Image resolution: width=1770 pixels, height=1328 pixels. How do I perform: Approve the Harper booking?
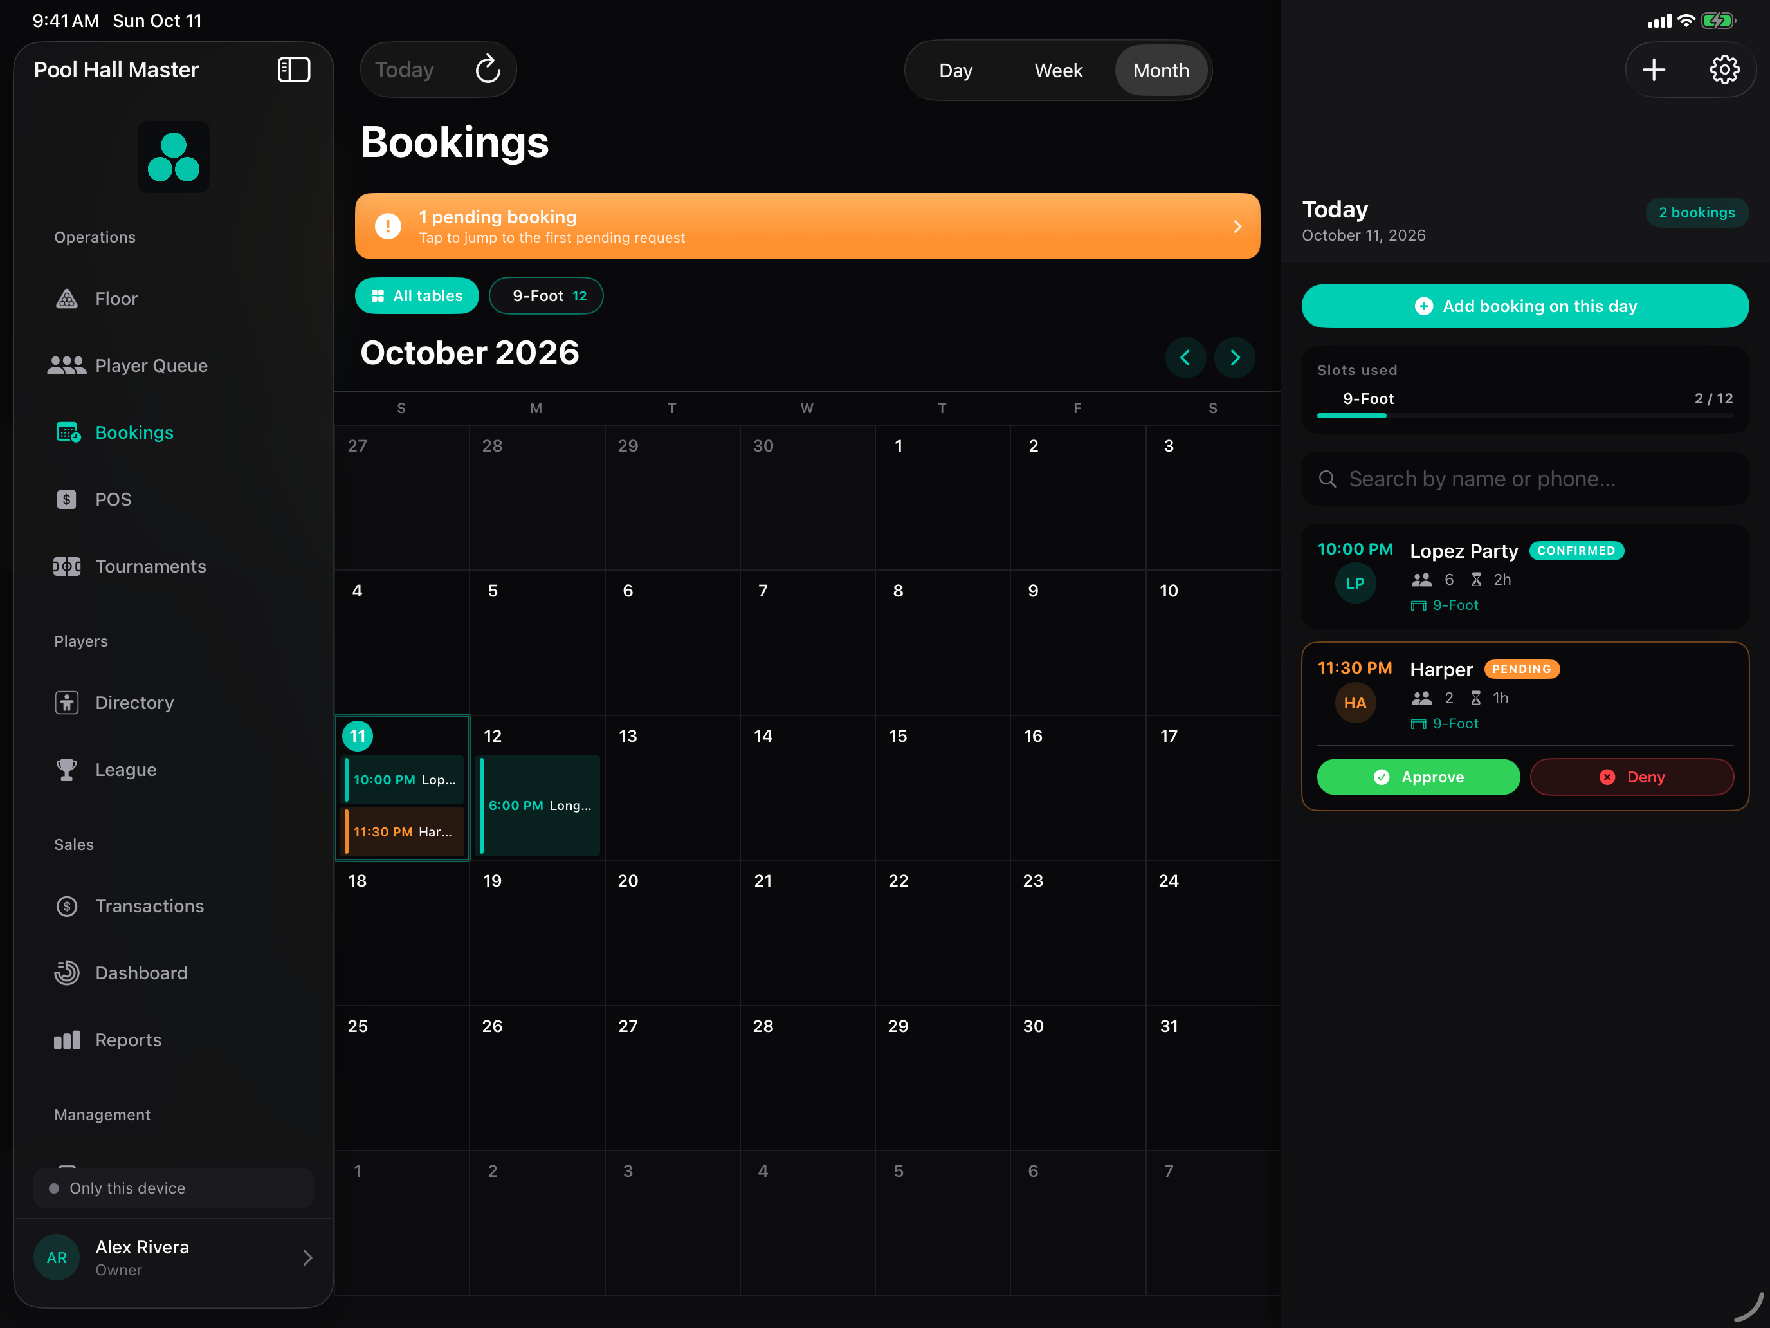(1418, 777)
